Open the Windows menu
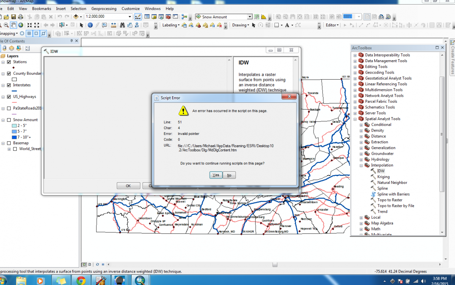Screen dimensions: 455x285 [152, 8]
